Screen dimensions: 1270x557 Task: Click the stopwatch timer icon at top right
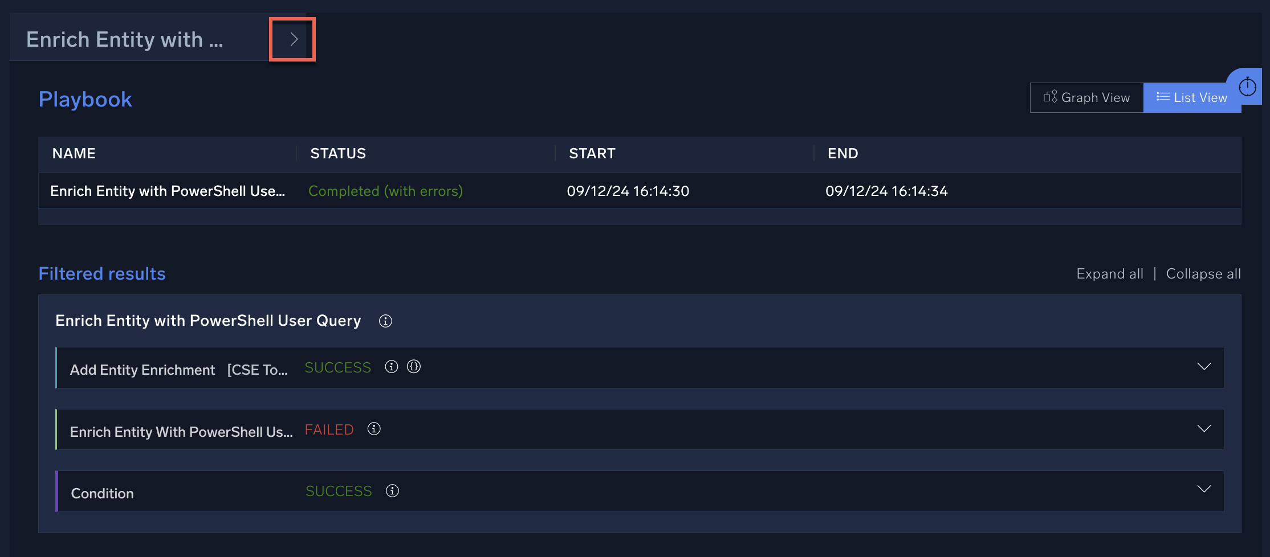point(1247,87)
